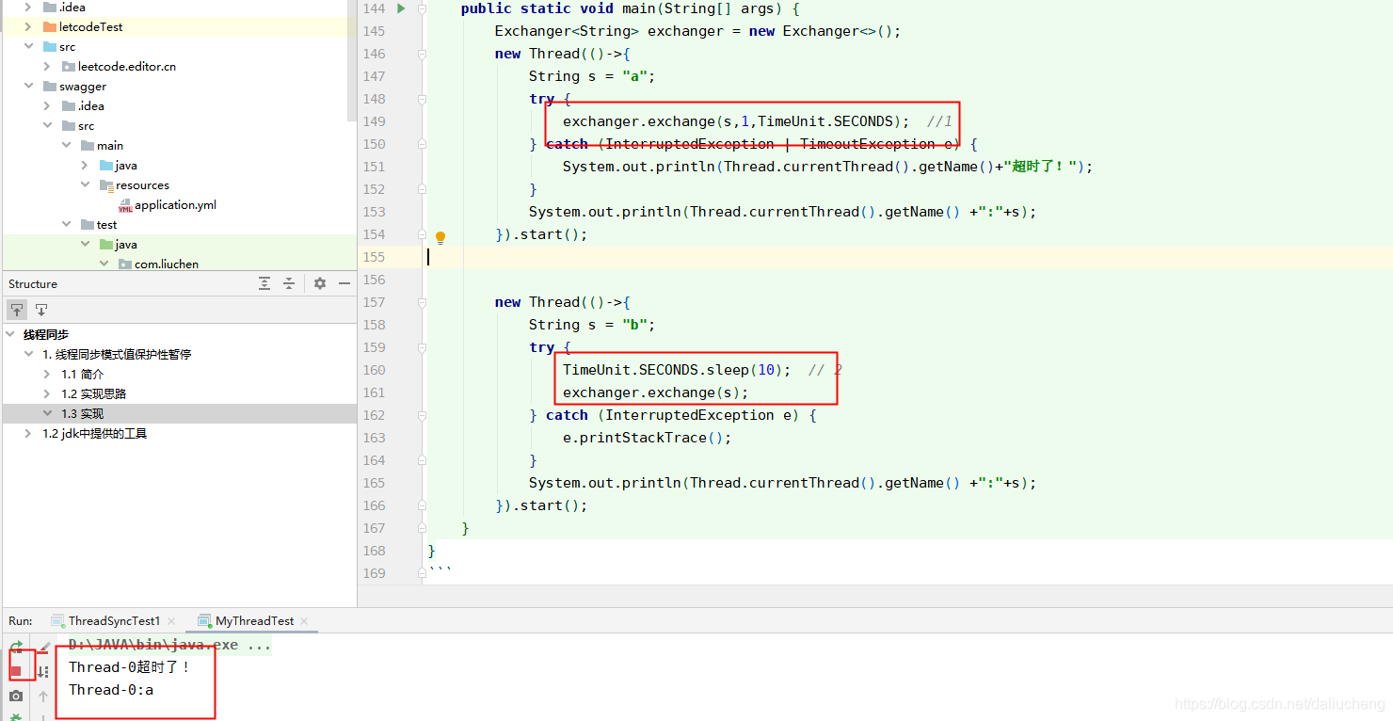Select java folder under main

[126, 166]
